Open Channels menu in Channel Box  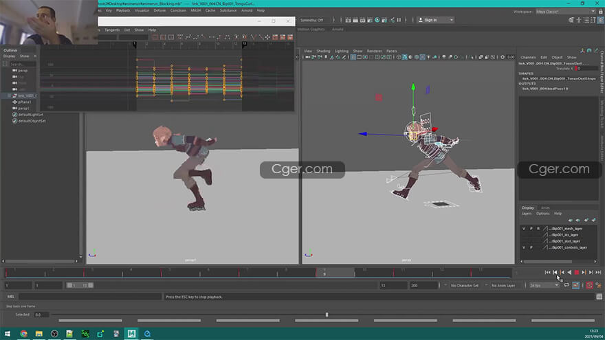(528, 58)
